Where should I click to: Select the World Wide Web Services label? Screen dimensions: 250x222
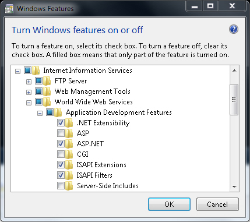93,102
